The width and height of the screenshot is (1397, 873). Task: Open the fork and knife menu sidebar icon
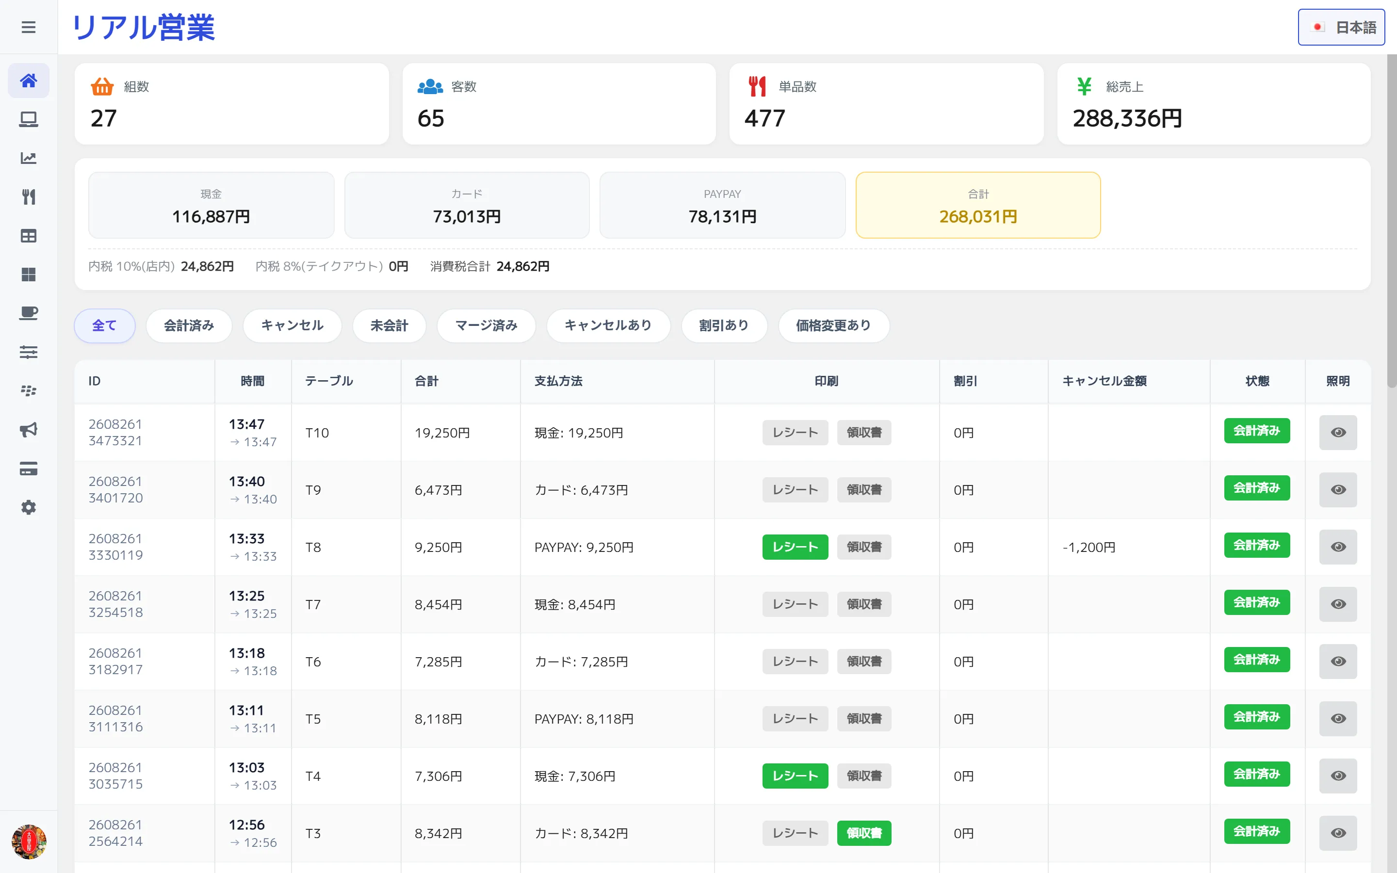point(28,197)
